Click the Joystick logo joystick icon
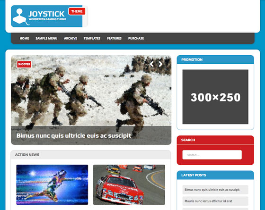 (20, 17)
